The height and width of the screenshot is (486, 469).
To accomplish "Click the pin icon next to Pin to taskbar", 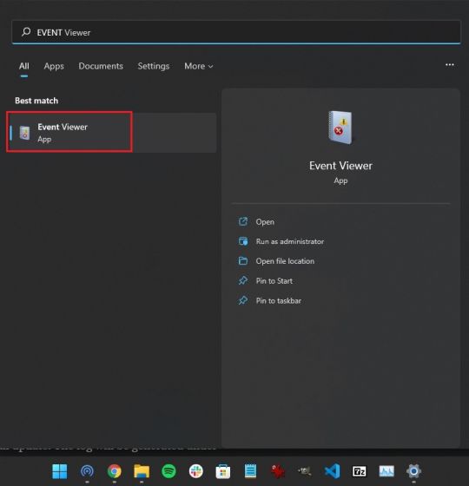I will (x=243, y=300).
